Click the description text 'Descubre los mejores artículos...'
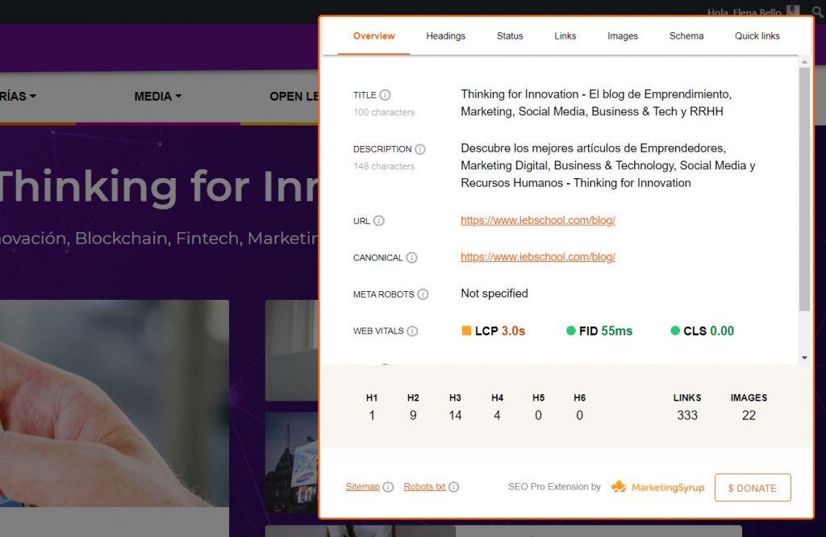 click(608, 165)
